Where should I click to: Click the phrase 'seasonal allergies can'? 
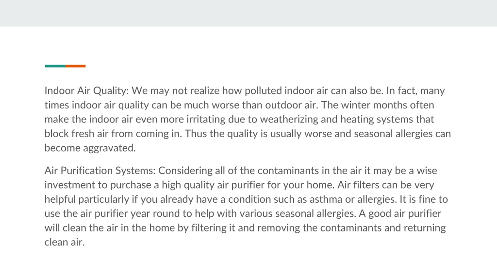(402, 134)
